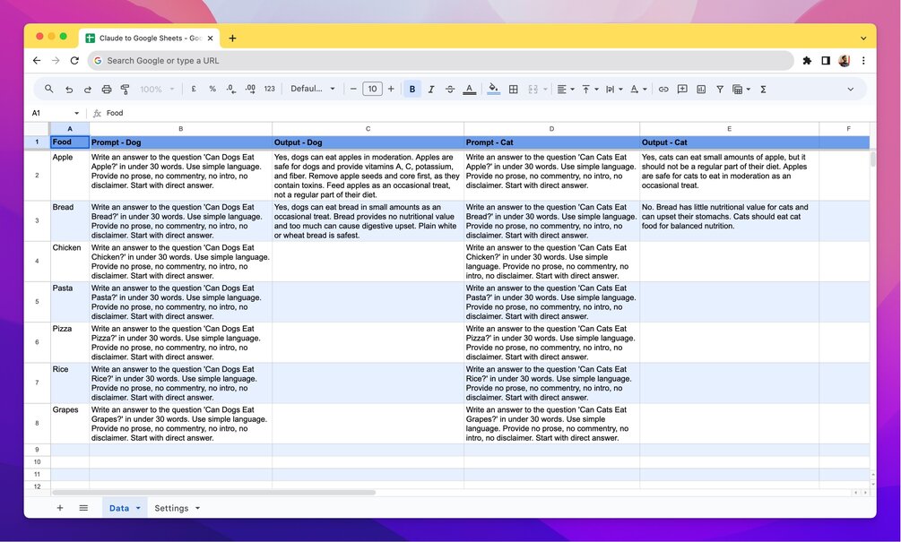The image size is (901, 542).
Task: Undo the last action
Action: click(x=69, y=89)
